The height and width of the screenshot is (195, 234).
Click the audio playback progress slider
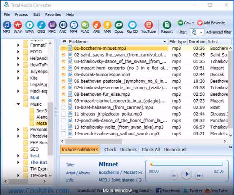click(186, 164)
